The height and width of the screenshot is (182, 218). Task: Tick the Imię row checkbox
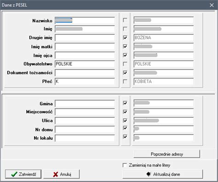tap(125, 29)
